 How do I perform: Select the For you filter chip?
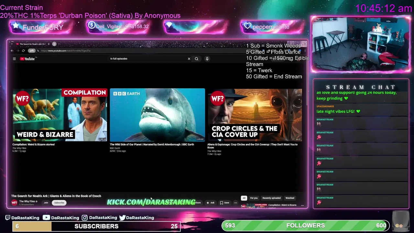click(x=254, y=198)
